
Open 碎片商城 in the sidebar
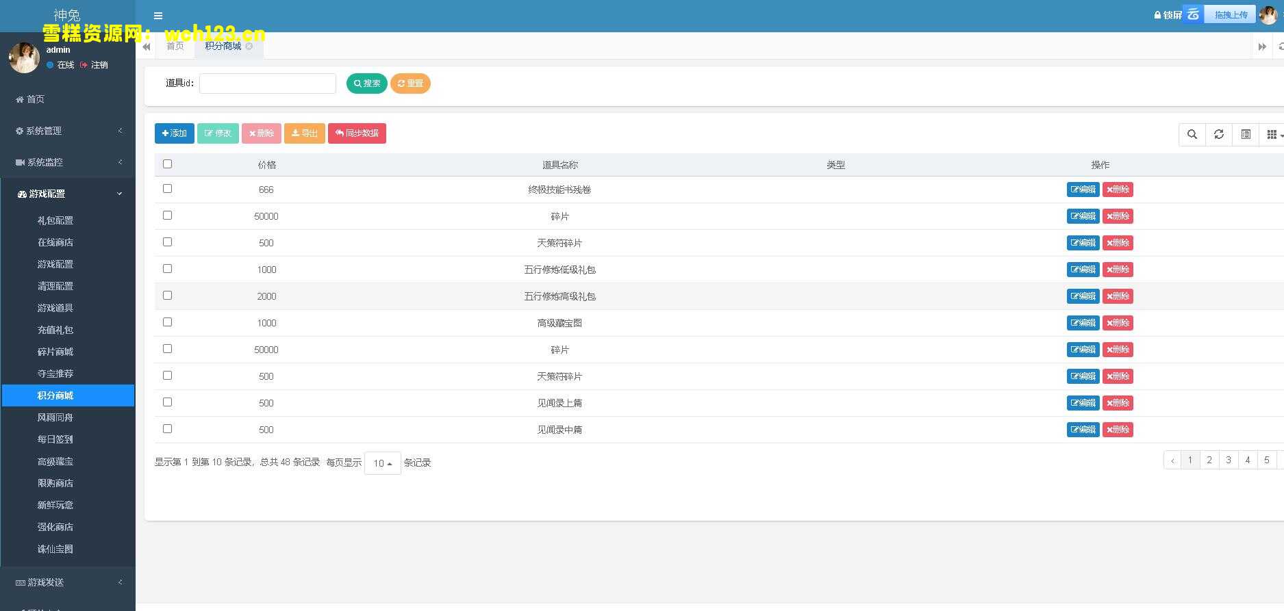(55, 352)
